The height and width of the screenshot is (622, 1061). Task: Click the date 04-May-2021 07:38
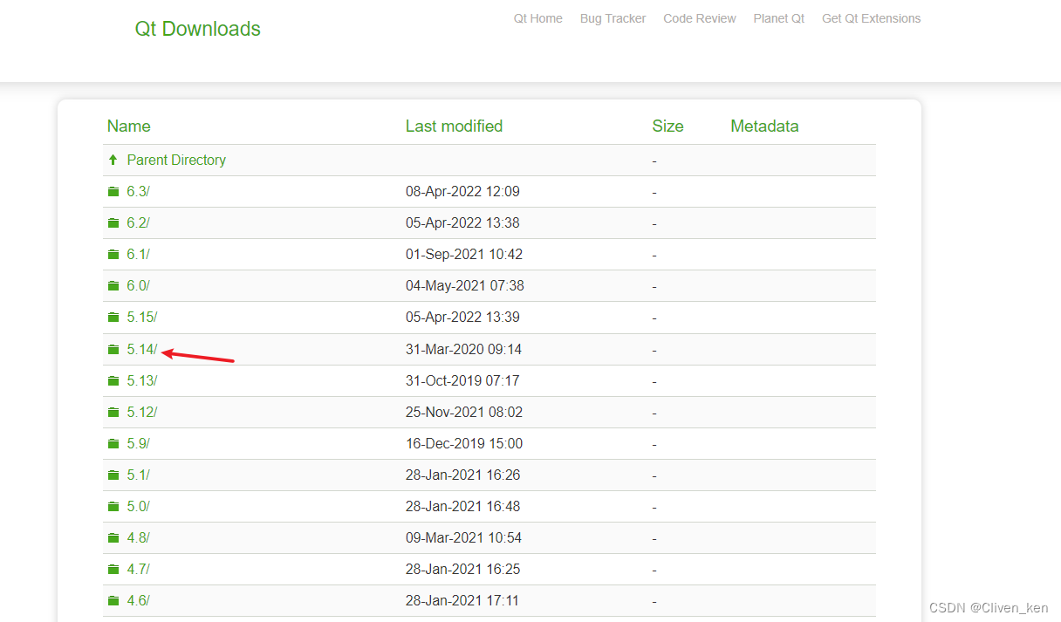pos(465,286)
